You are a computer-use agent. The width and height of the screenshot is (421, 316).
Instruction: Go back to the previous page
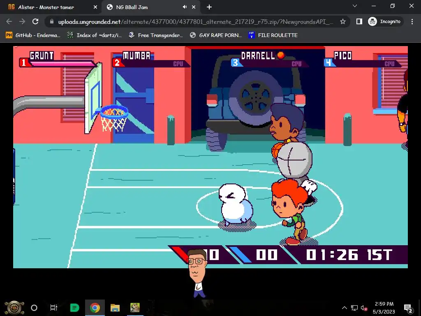click(x=9, y=21)
